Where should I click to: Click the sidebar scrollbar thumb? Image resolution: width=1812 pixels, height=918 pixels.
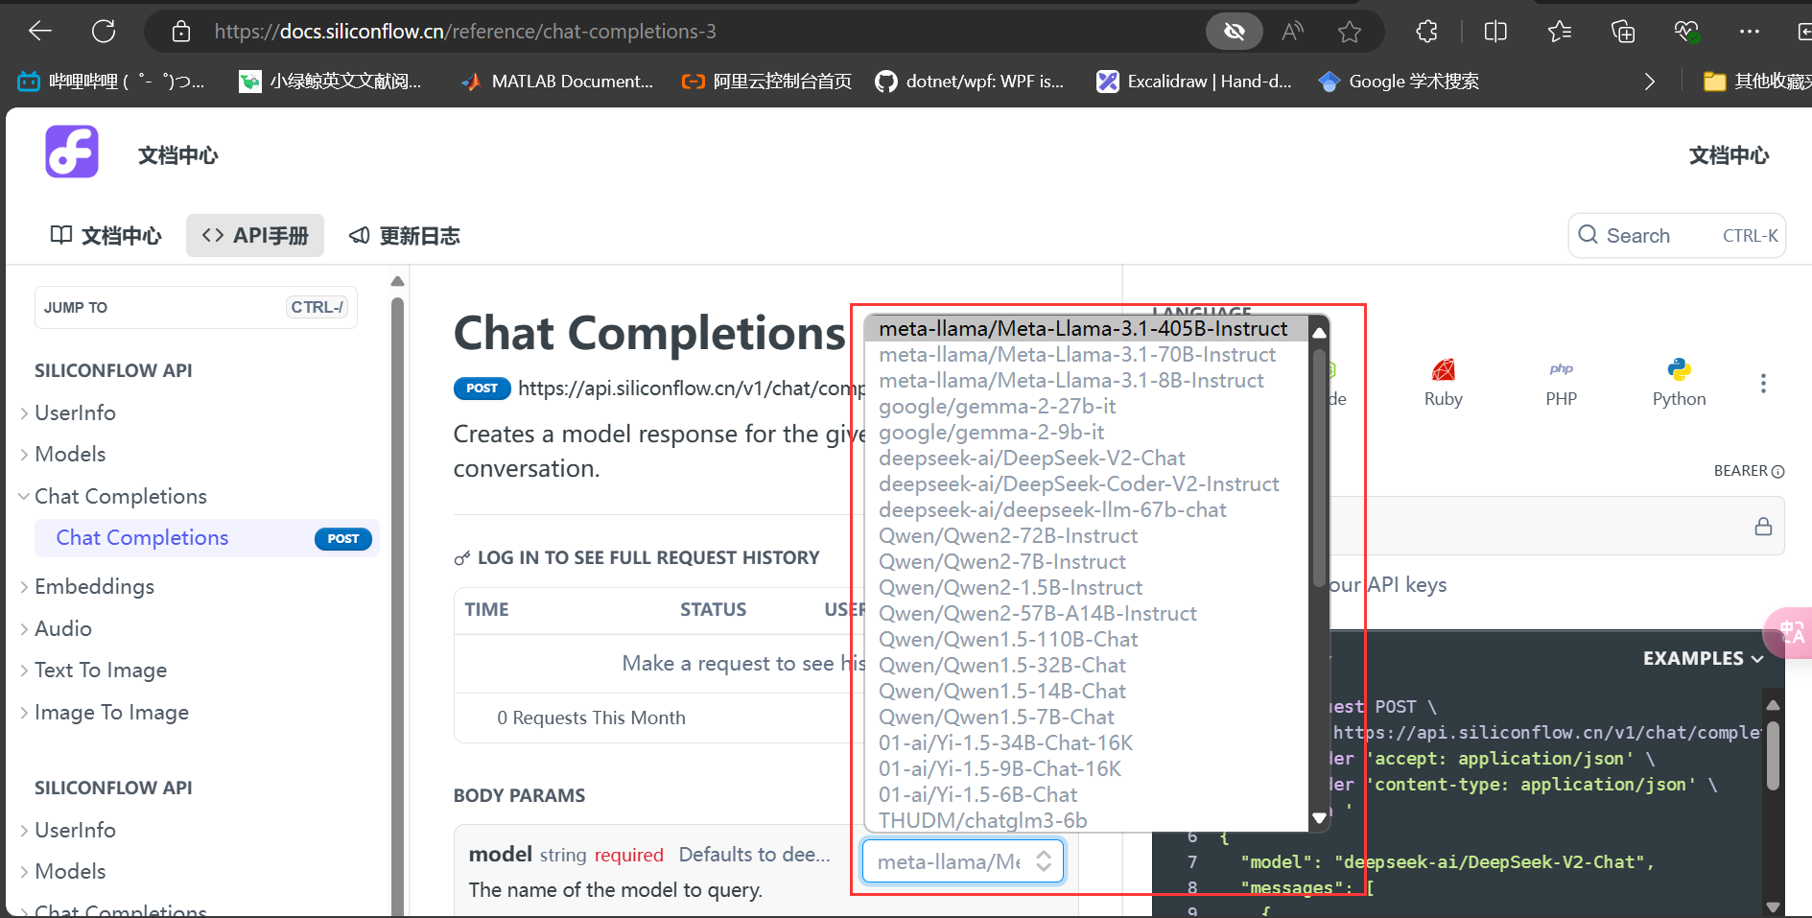point(397,606)
